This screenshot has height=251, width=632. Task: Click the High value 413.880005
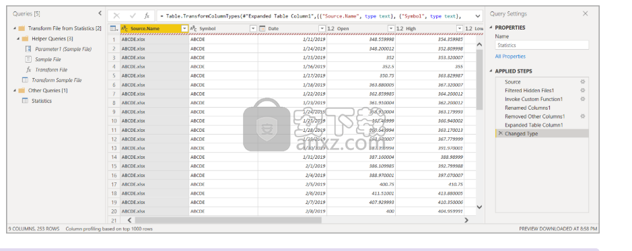point(450,193)
